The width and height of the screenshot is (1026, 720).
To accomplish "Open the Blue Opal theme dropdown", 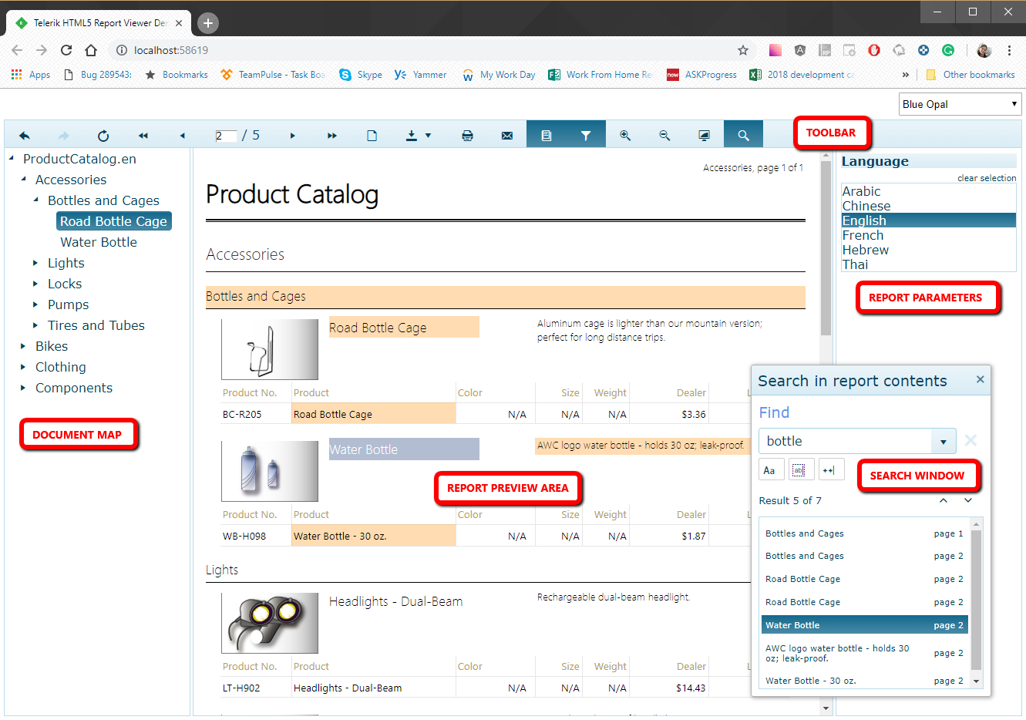I will tap(960, 104).
